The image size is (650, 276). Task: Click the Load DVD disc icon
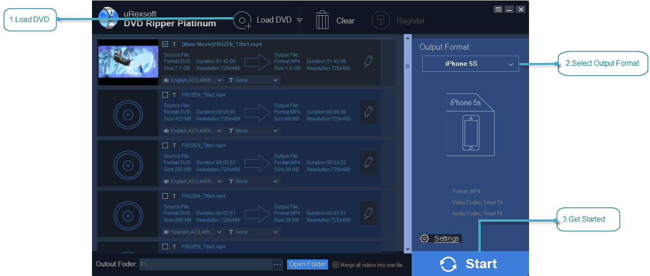pyautogui.click(x=242, y=20)
